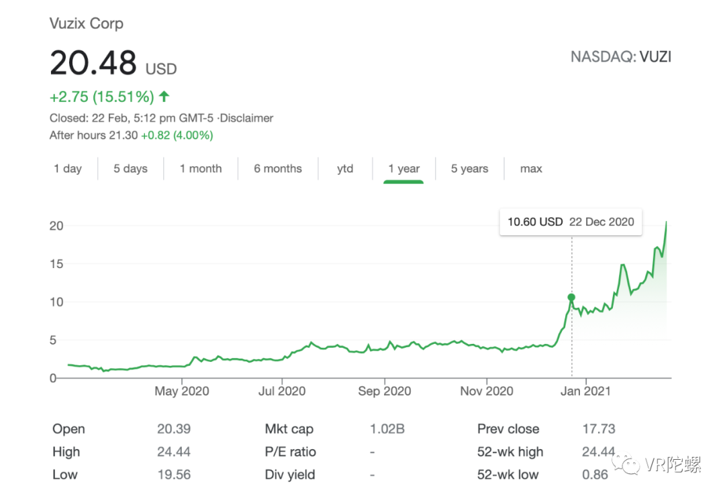Click the peak at chart's right end
725x496 pixels.
pyautogui.click(x=667, y=223)
